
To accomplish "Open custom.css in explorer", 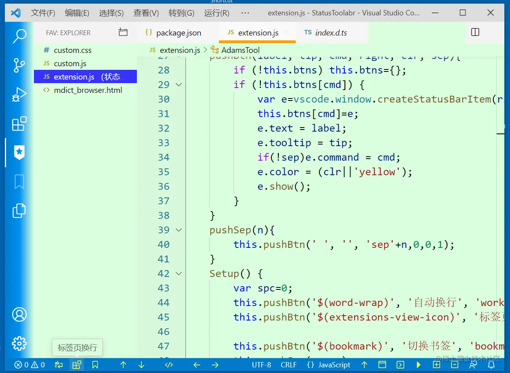I will 85,50.
